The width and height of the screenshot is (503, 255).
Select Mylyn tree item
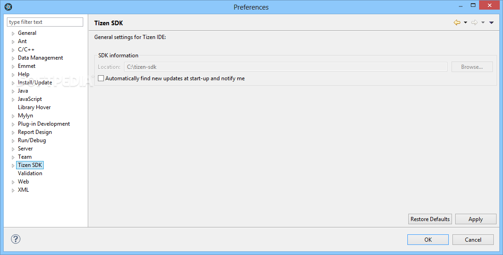click(25, 116)
